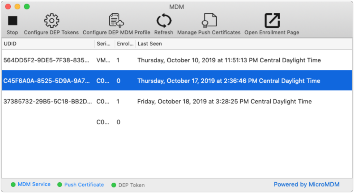Open Configure DEP Tokens gear icon
This screenshot has width=354, height=193.
click(52, 21)
